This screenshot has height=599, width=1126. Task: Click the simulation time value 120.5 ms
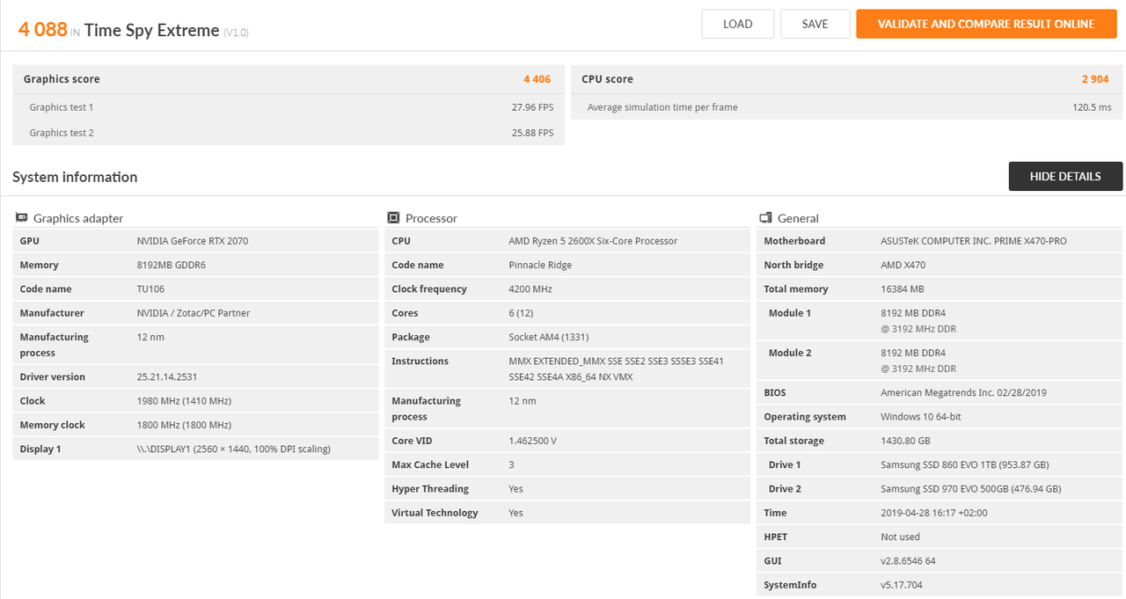click(1092, 107)
